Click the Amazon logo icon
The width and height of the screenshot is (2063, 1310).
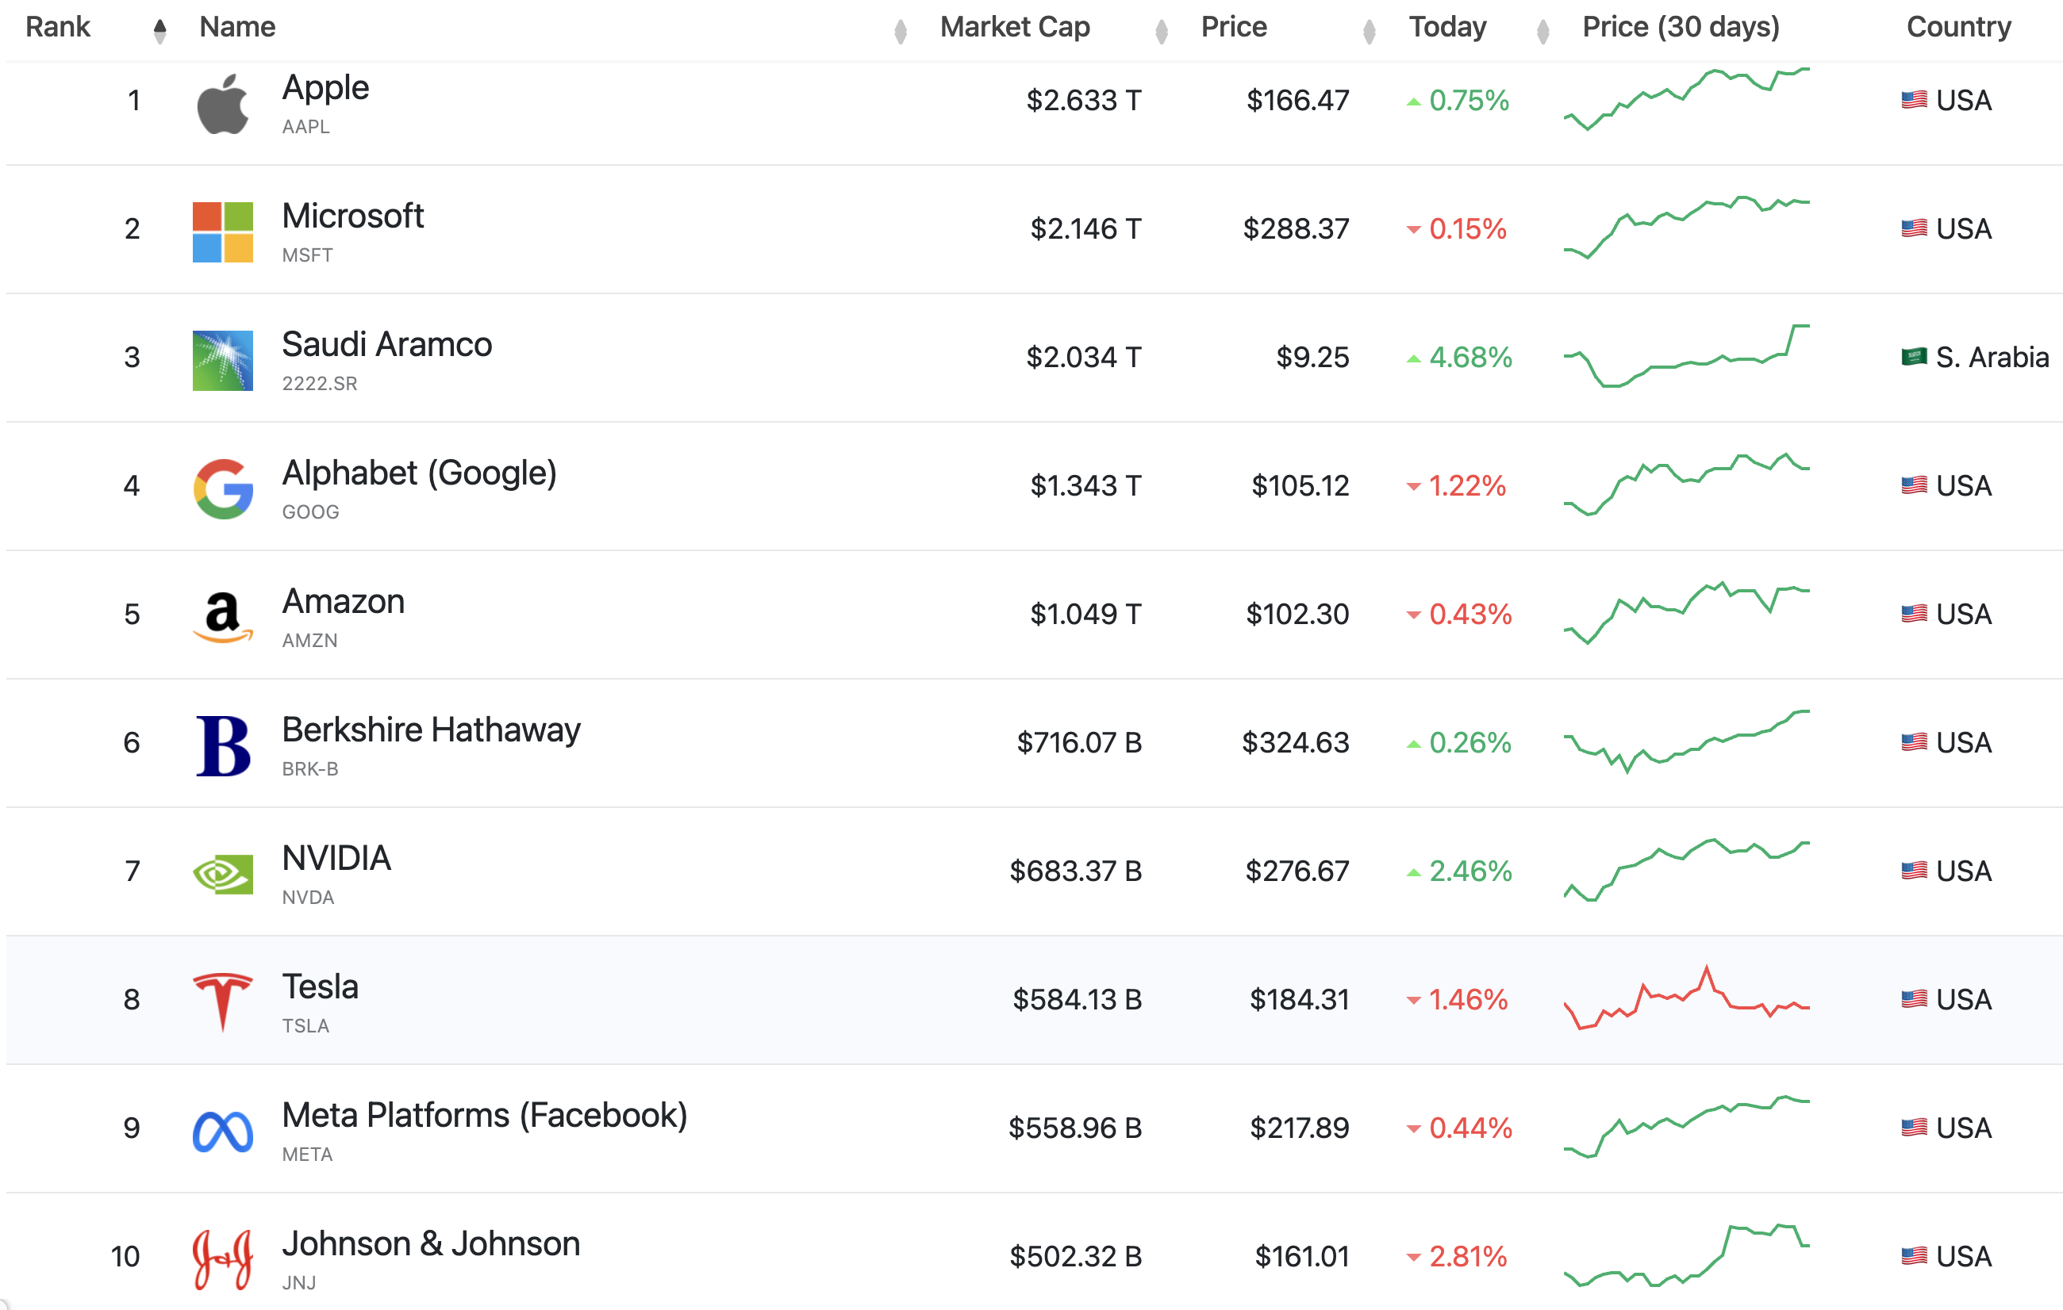point(223,617)
